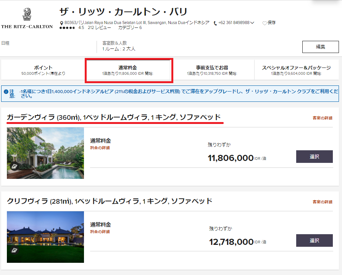Viewport: 342px width, 275px height.
Task: Click the heart save icon
Action: [x=265, y=23]
